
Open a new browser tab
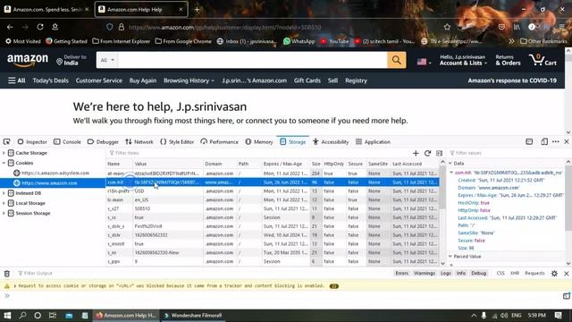pos(197,10)
